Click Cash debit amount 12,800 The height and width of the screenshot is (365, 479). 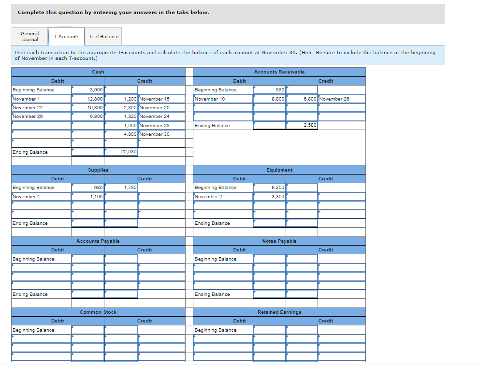(87, 99)
